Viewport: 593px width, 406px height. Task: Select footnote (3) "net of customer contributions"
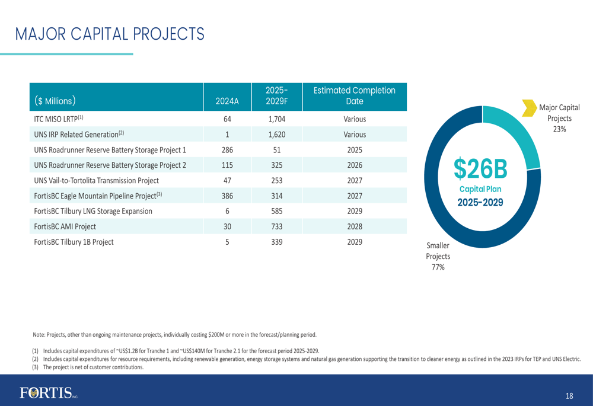pos(88,367)
